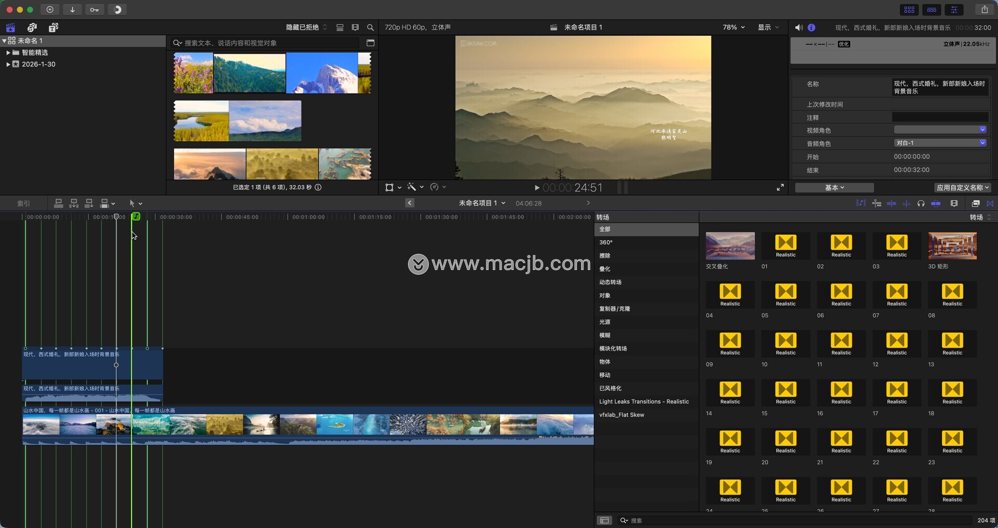Click the effects browser icon
Image resolution: width=998 pixels, height=528 pixels.
(x=975, y=203)
